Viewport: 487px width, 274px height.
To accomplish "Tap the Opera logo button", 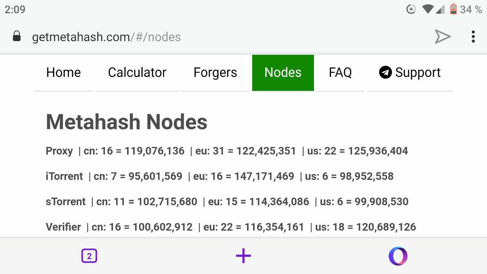I will (x=398, y=256).
